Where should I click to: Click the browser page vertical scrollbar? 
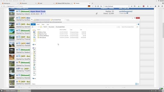tap(163, 30)
